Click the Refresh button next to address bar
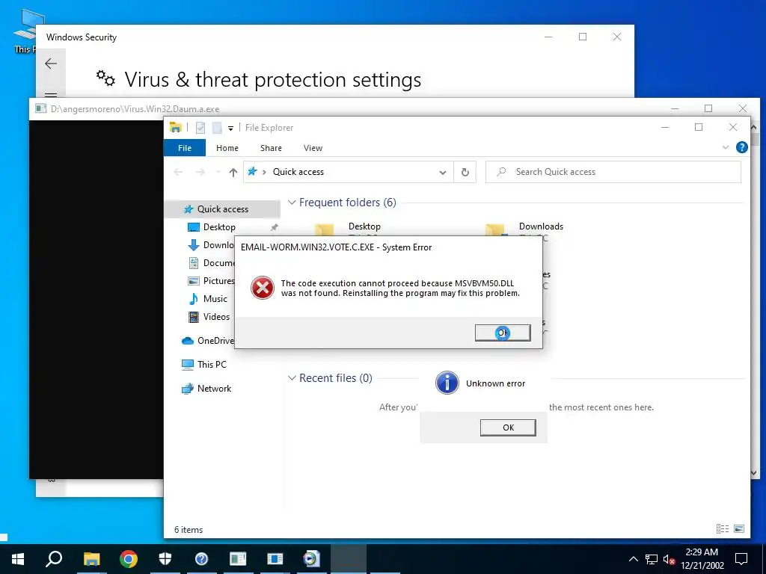Image resolution: width=766 pixels, height=574 pixels. (465, 173)
